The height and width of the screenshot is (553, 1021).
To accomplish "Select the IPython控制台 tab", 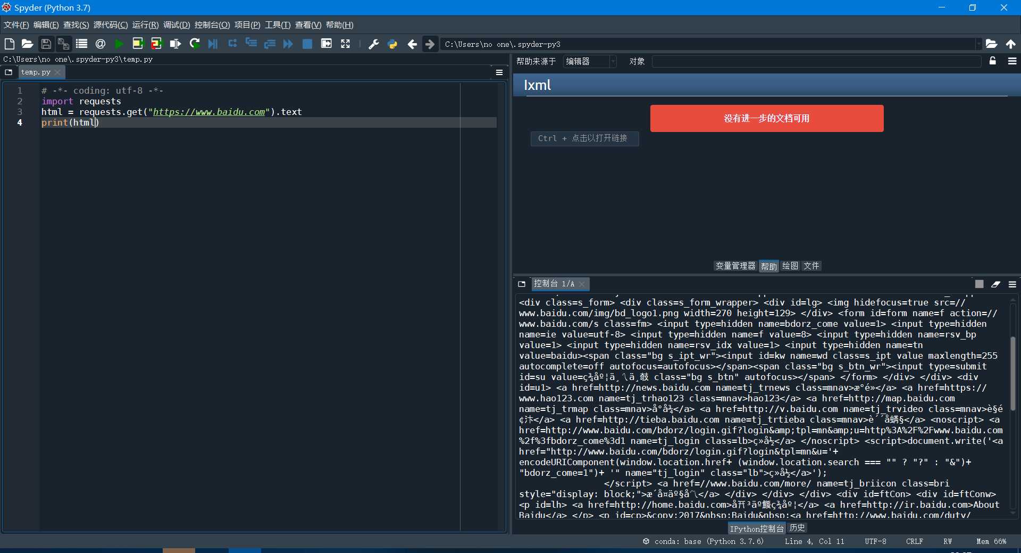I will click(x=757, y=529).
